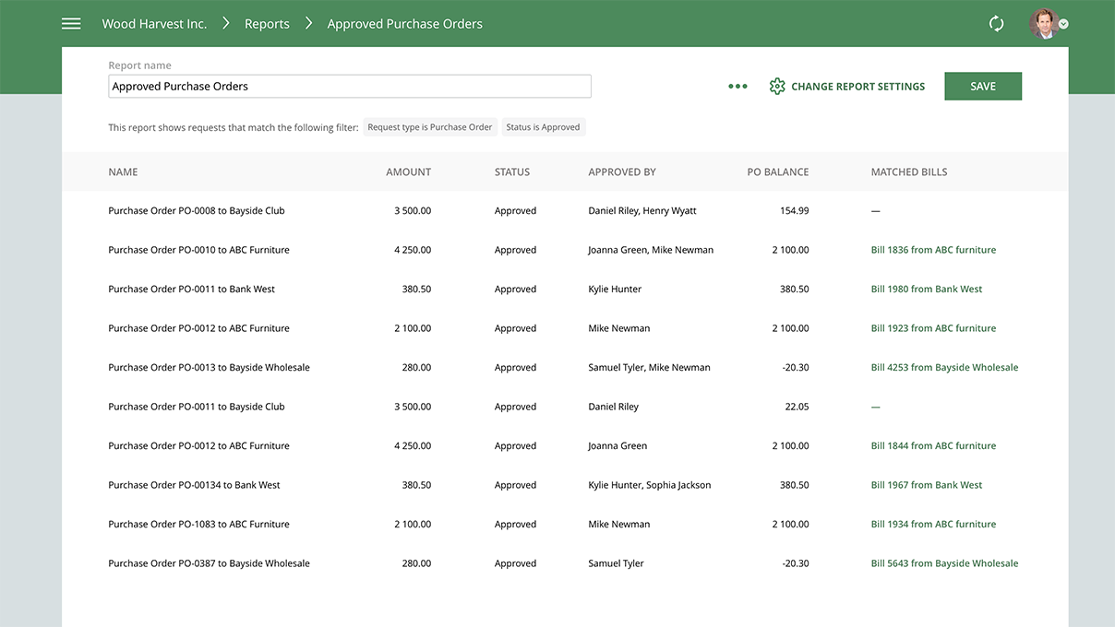Open Bill 1836 from ABC furniture
The height and width of the screenshot is (627, 1115).
click(933, 249)
